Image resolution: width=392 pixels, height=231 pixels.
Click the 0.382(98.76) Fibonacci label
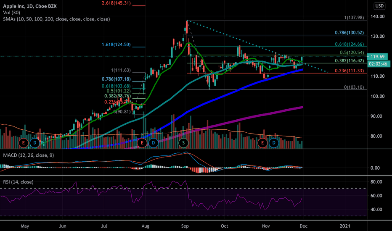click(x=117, y=96)
